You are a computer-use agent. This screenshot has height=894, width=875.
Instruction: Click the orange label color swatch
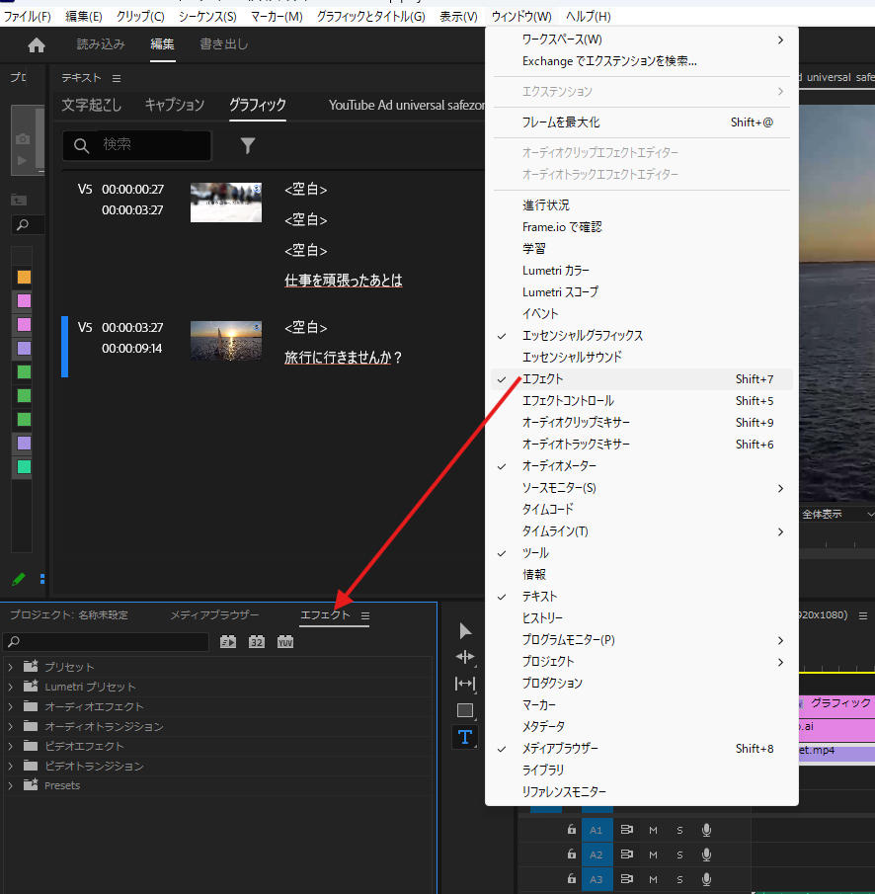(x=24, y=277)
